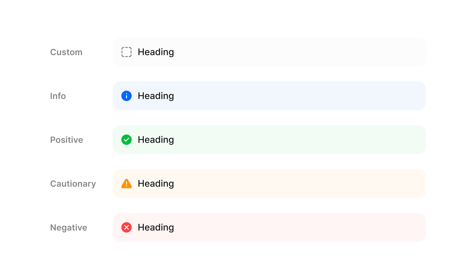Image resolution: width=476 pixels, height=280 pixels.
Task: Click empty space inside the blue Info banner
Action: [297, 96]
